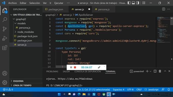
Task: Open Explorer views and more actions ellipsis
Action: pyautogui.click(x=38, y=9)
